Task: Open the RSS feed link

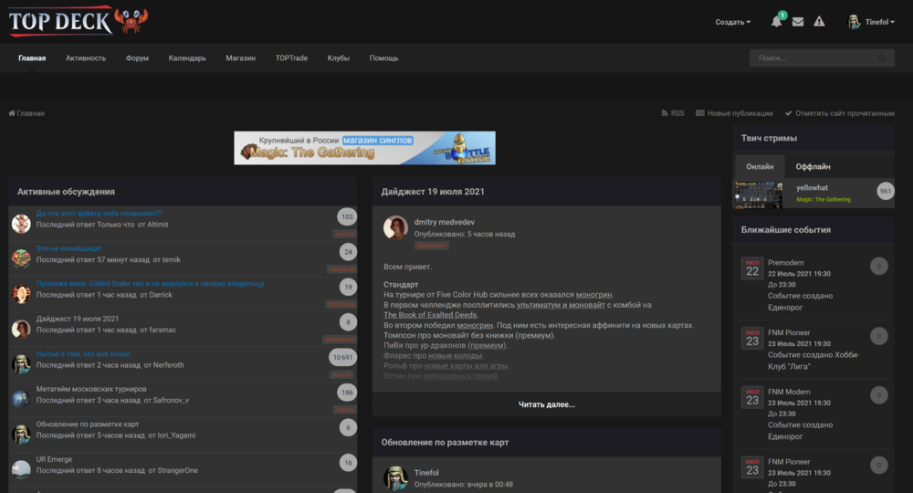Action: [672, 113]
